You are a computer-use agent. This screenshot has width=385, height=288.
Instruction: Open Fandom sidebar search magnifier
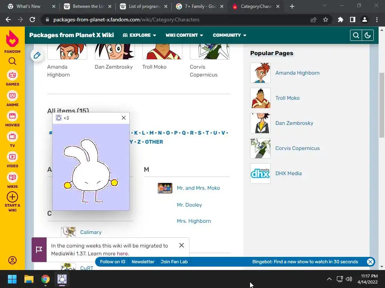(12, 61)
